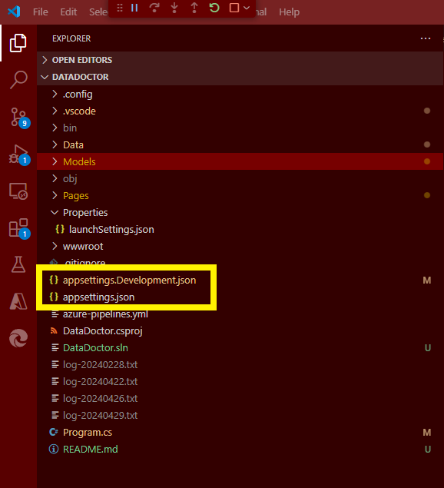This screenshot has width=444, height=488.
Task: Restart the debug session
Action: point(214,8)
